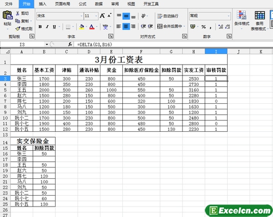Select column I header

point(216,51)
